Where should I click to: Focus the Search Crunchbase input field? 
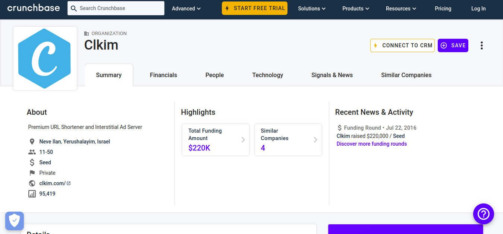pyautogui.click(x=116, y=8)
